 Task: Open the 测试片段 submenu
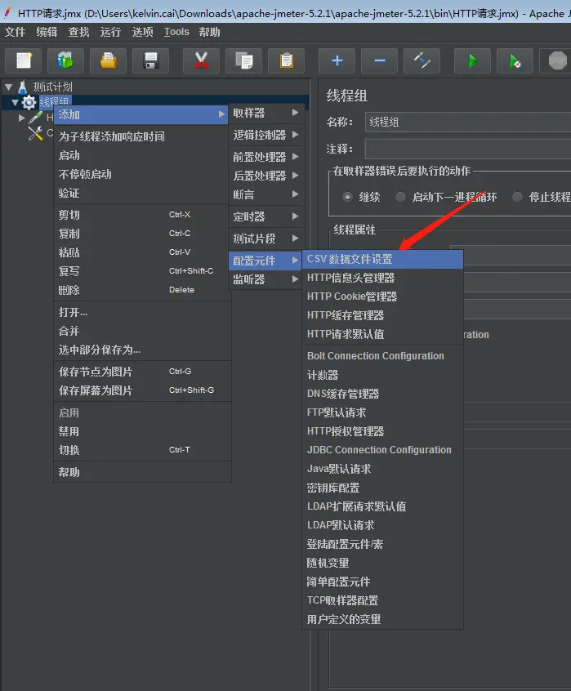click(266, 239)
